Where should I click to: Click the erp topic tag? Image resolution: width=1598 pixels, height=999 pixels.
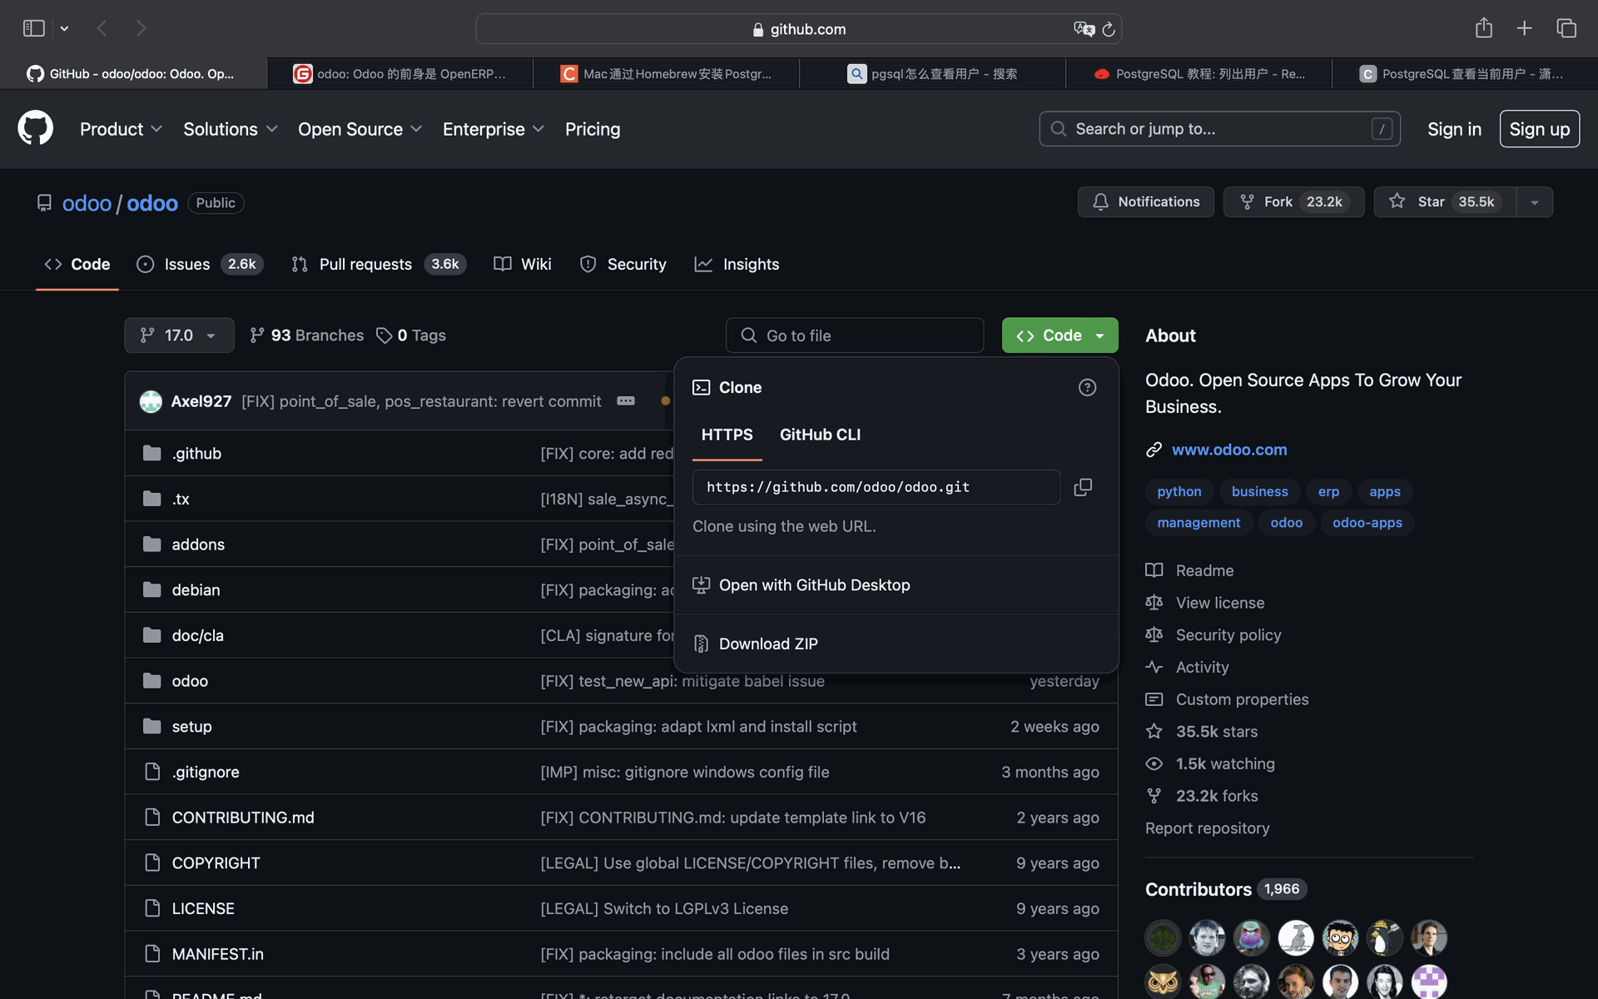[x=1328, y=491]
